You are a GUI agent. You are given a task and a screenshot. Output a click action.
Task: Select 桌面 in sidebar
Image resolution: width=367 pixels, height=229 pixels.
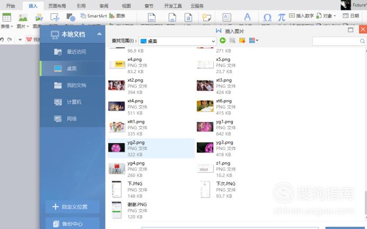point(73,68)
